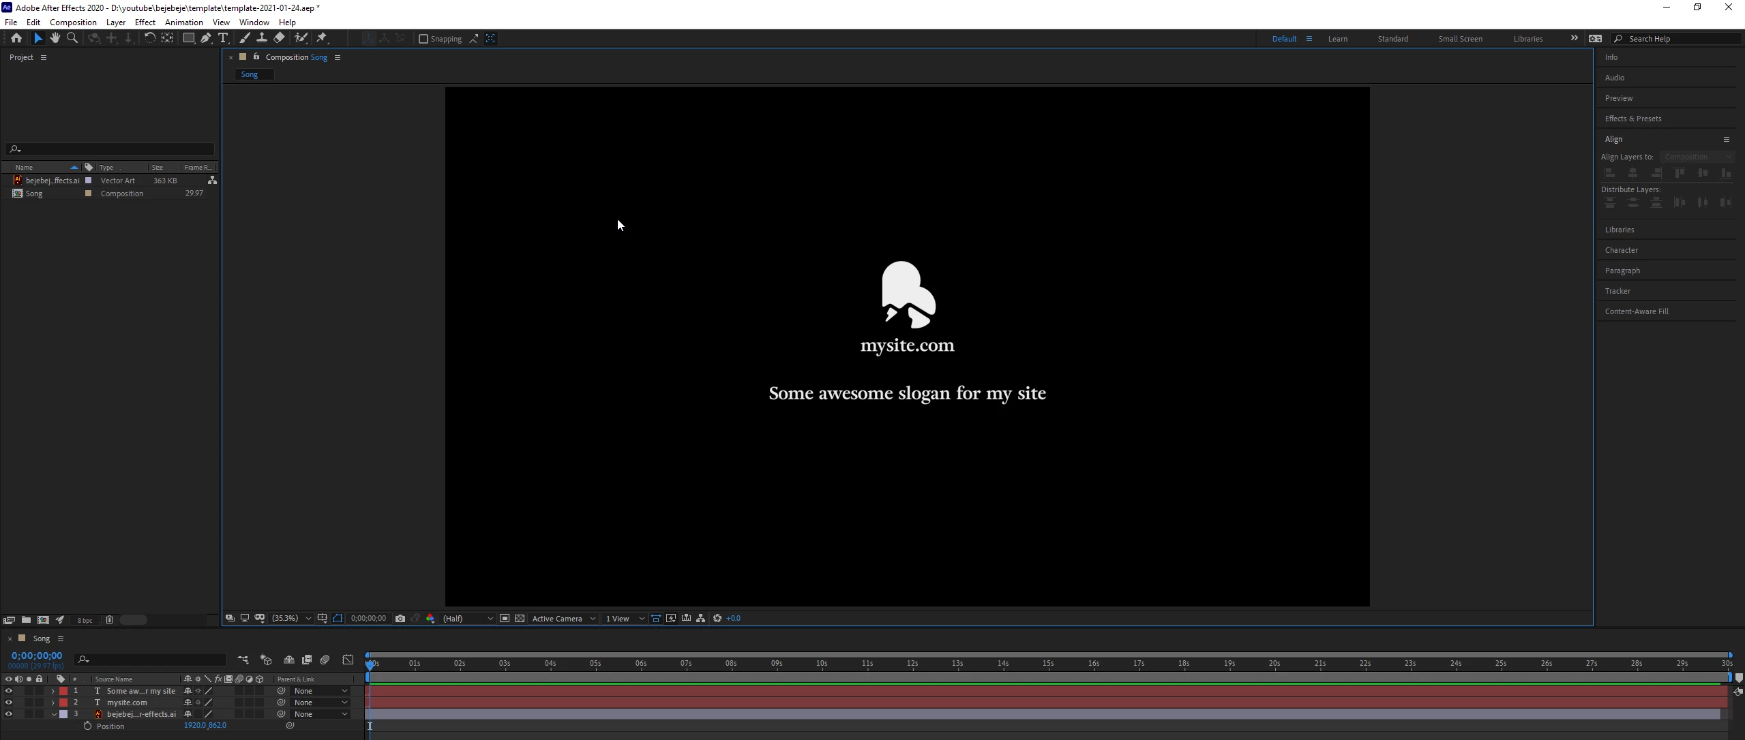Screen dimensions: 1745x740
Task: Select the Zoom tool in toolbar
Action: pyautogui.click(x=72, y=38)
